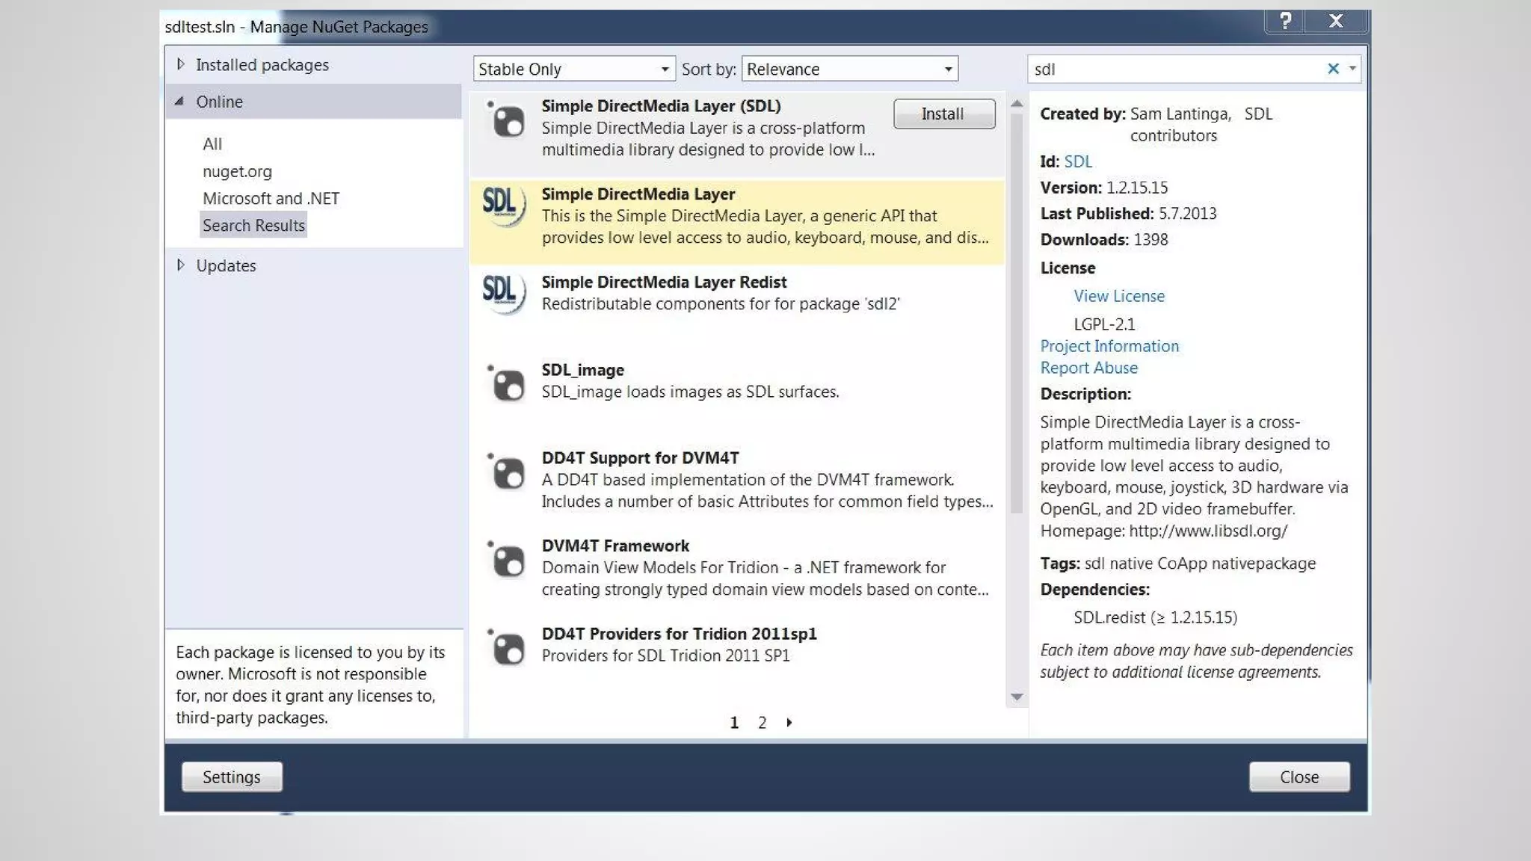Select nuget.org source in Online list

click(237, 171)
